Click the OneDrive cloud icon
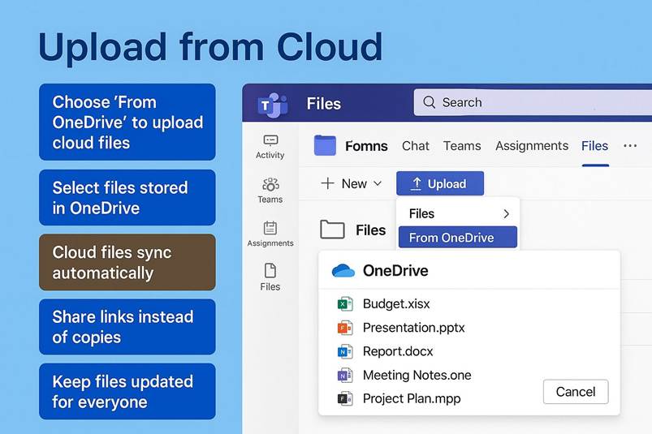This screenshot has width=652, height=434. (x=343, y=271)
